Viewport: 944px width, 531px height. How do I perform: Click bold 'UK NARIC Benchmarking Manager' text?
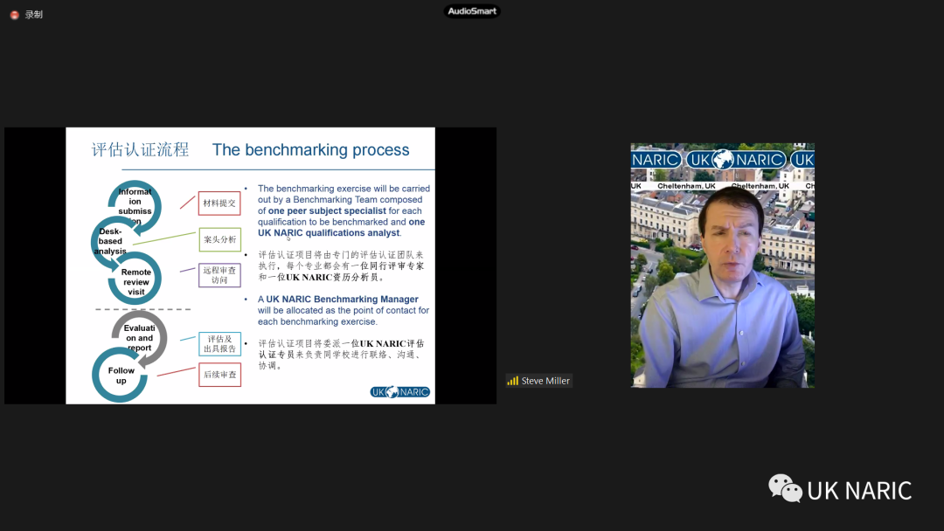(x=342, y=299)
